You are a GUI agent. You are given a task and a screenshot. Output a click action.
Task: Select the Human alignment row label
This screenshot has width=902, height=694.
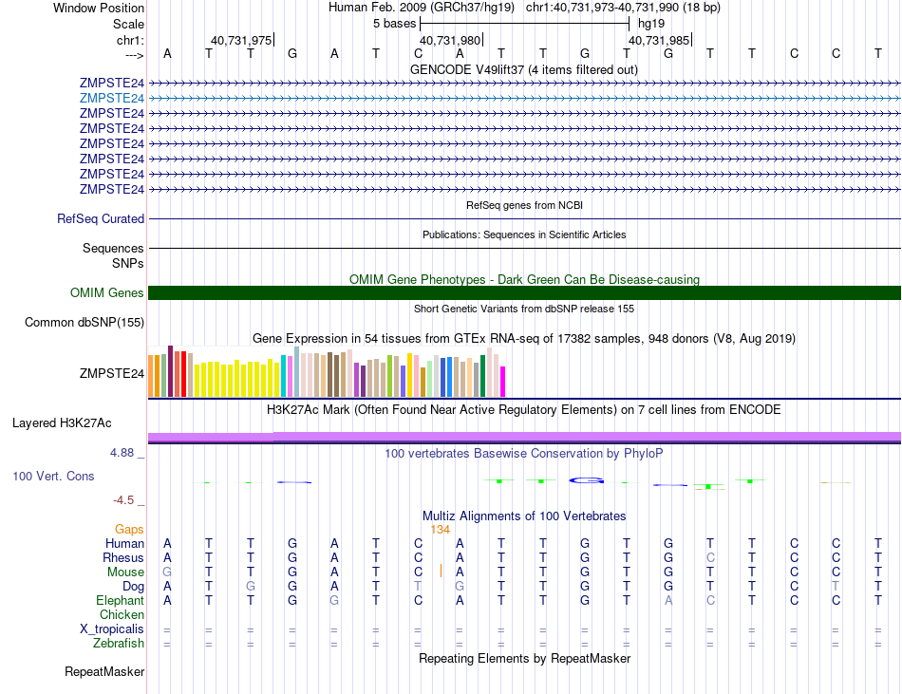tap(124, 543)
